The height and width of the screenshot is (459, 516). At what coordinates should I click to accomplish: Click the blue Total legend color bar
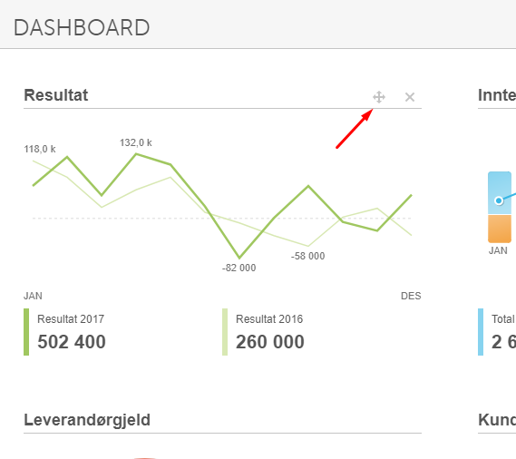(x=481, y=332)
